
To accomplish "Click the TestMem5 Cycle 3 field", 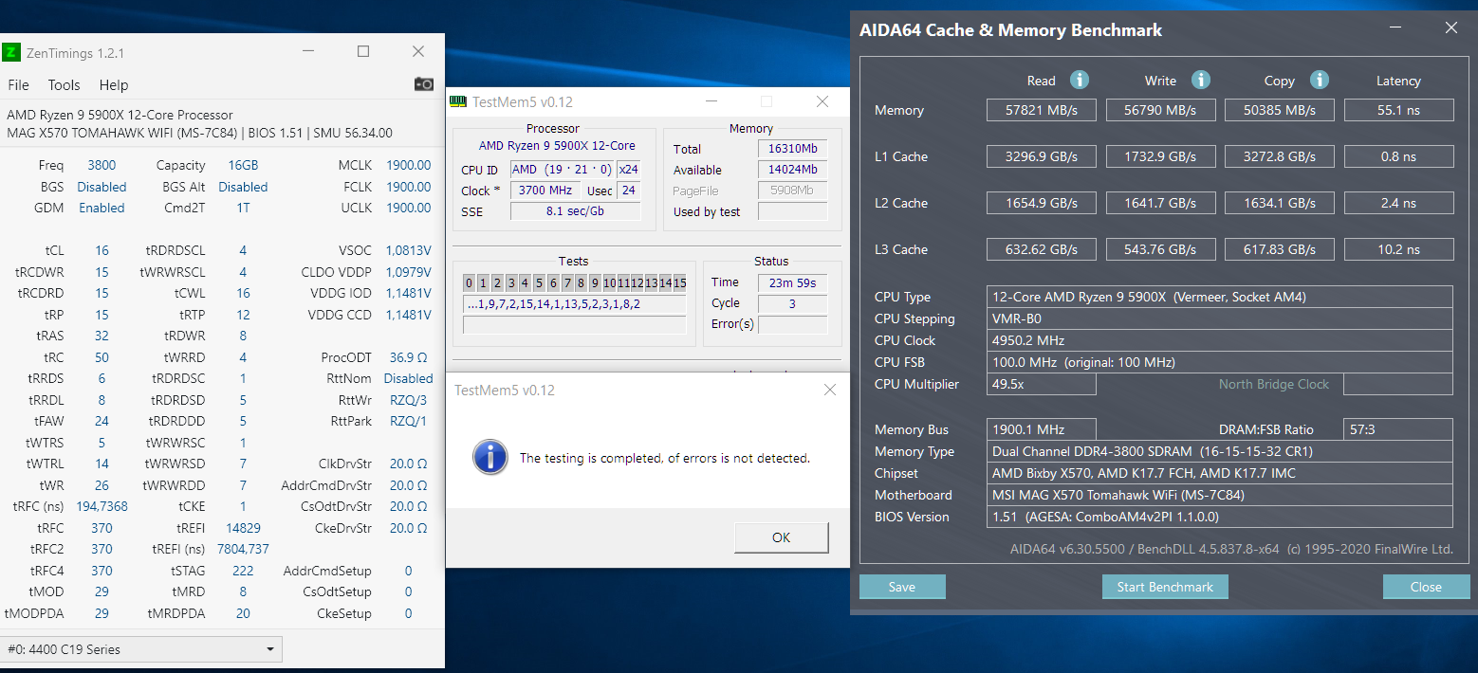I will point(792,303).
